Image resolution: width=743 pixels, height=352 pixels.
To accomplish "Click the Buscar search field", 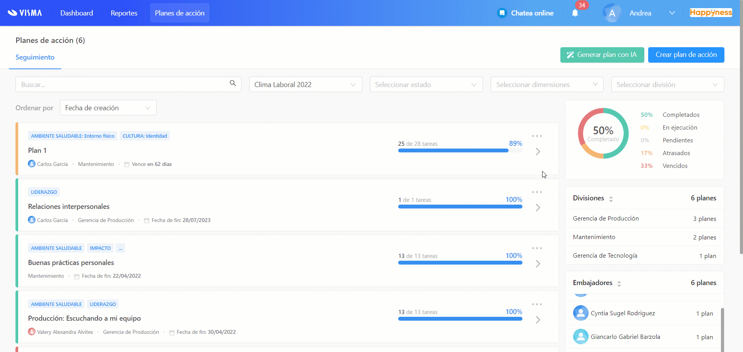I will 128,84.
